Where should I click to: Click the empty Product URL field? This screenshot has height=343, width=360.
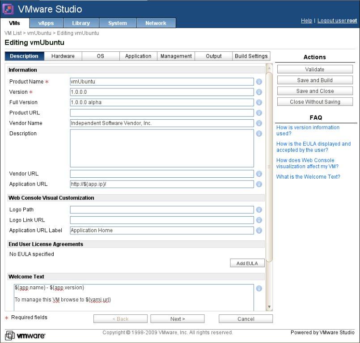(162, 113)
